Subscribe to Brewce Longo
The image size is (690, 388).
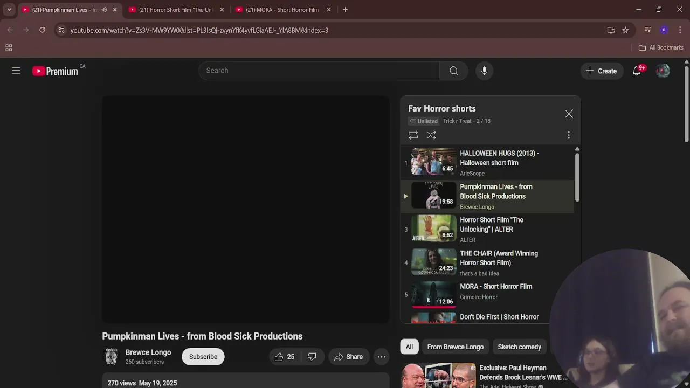click(203, 357)
